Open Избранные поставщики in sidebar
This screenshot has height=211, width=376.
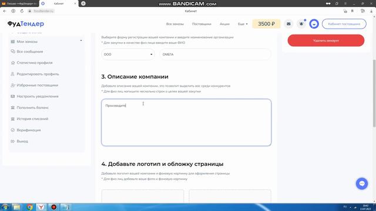click(38, 85)
